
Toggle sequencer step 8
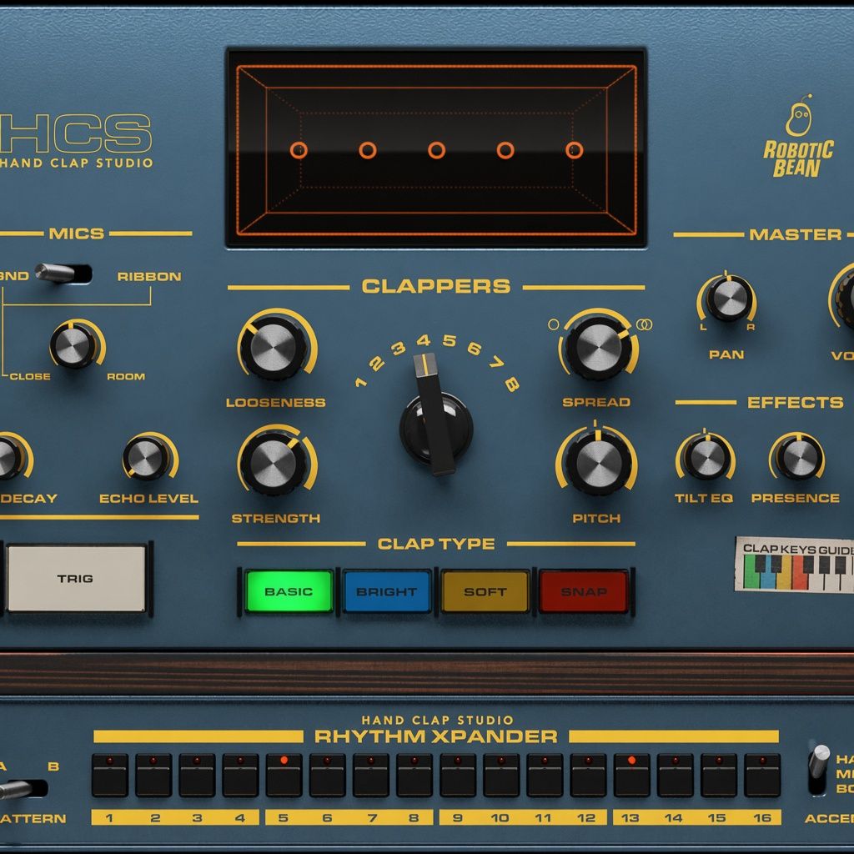click(x=414, y=776)
